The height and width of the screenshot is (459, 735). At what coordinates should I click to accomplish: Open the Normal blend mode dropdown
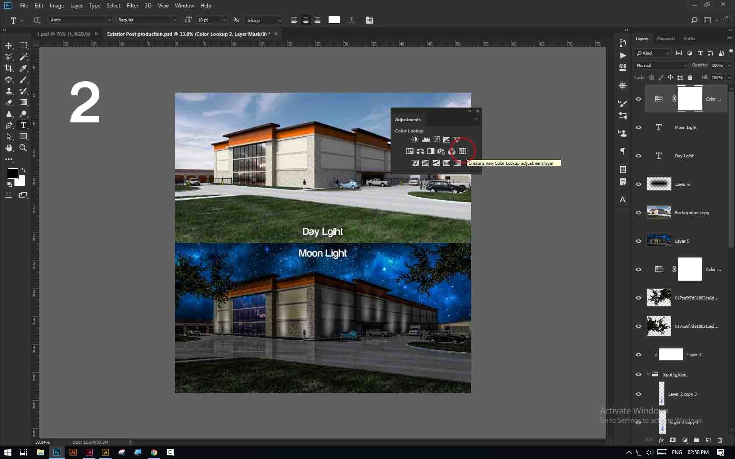coord(661,65)
